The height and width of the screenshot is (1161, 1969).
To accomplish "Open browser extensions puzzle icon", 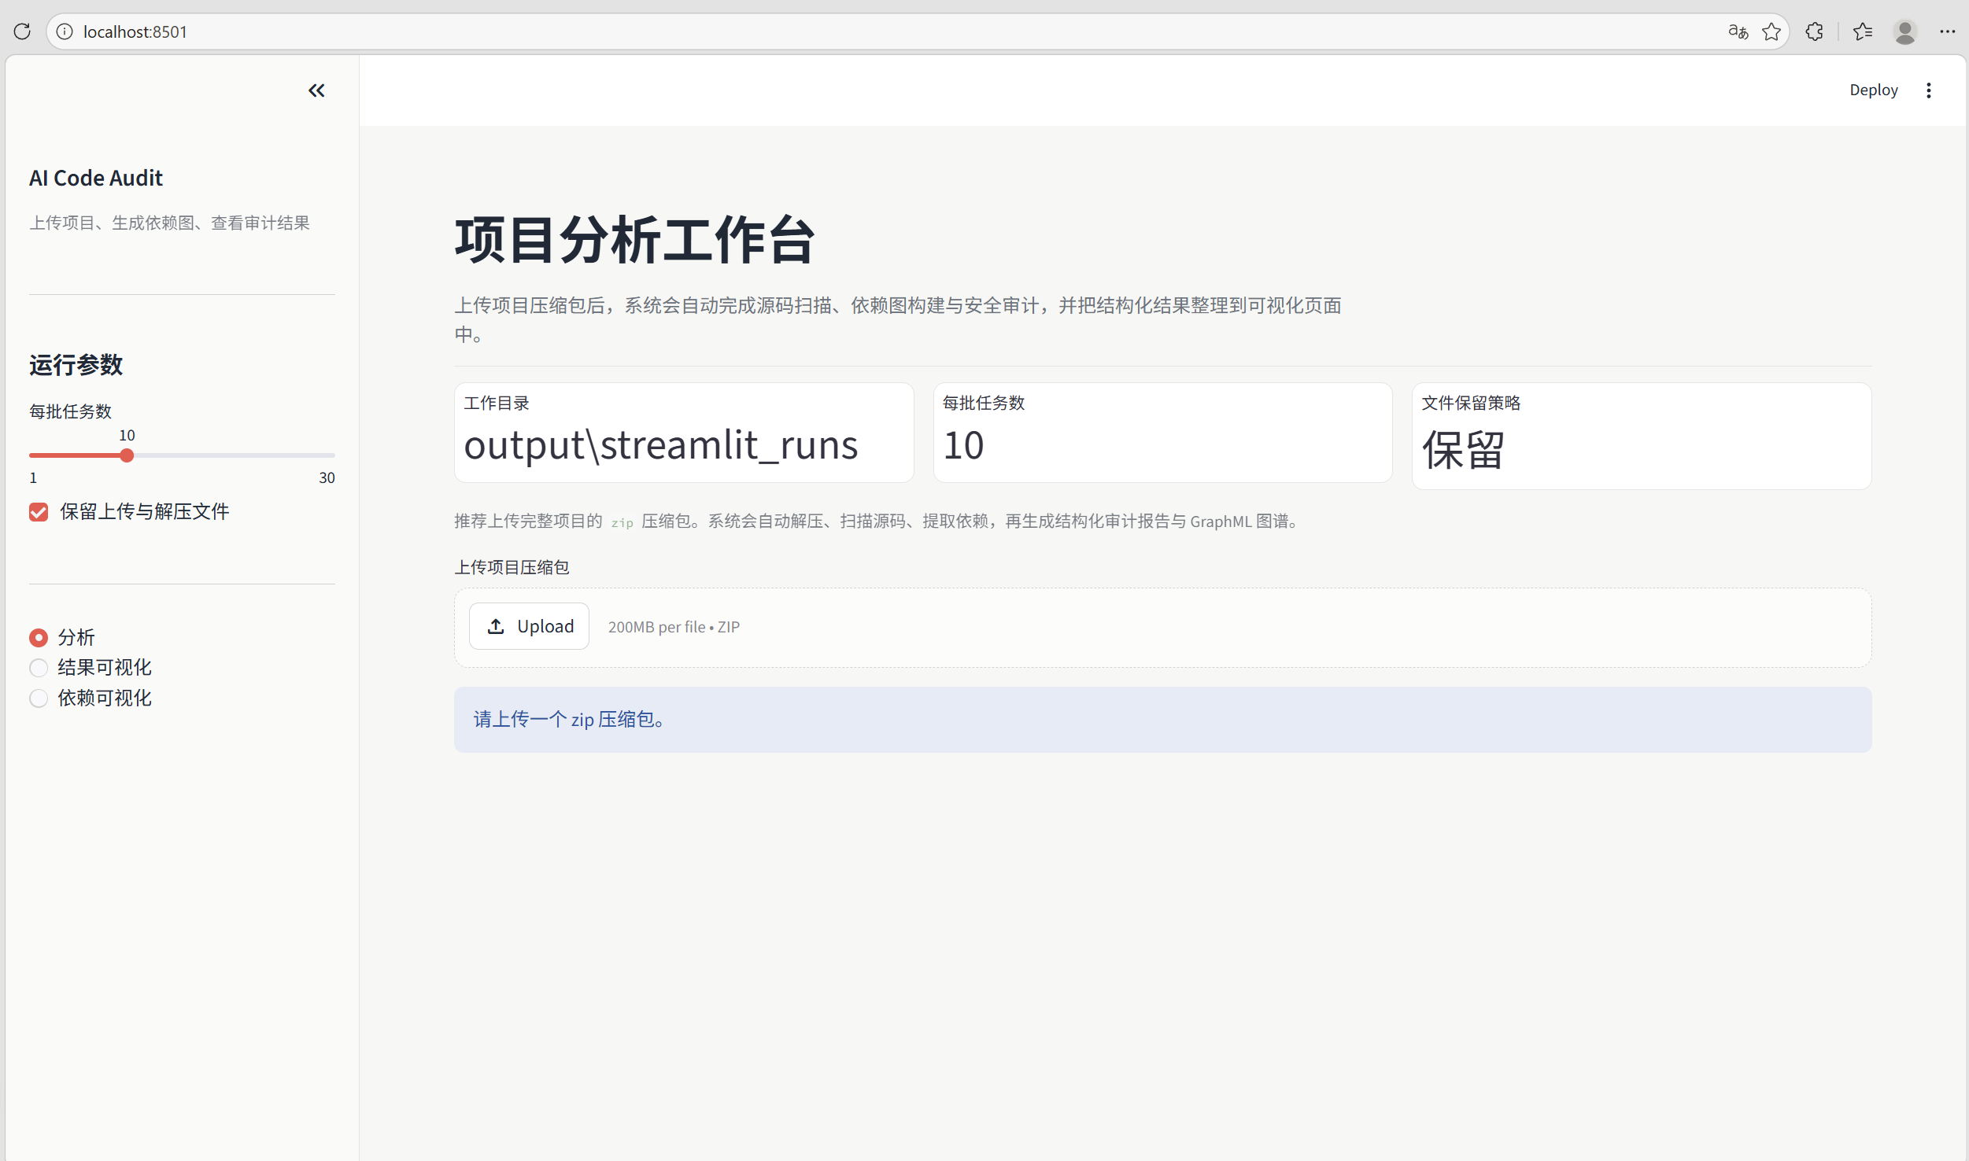I will coord(1815,31).
